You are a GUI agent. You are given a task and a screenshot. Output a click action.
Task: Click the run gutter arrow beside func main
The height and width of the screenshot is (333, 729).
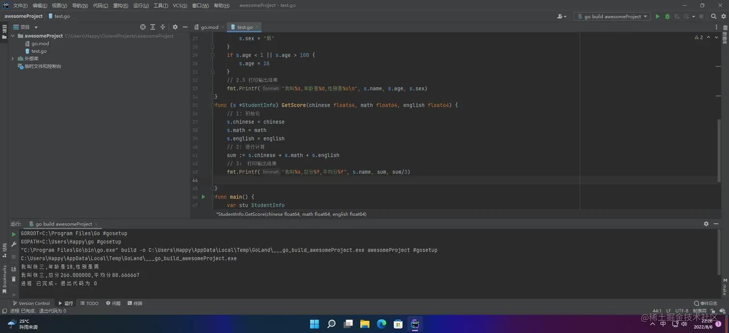point(203,197)
